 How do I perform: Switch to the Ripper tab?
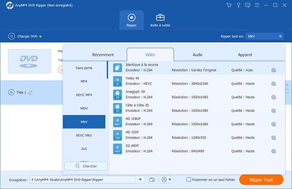point(131,20)
